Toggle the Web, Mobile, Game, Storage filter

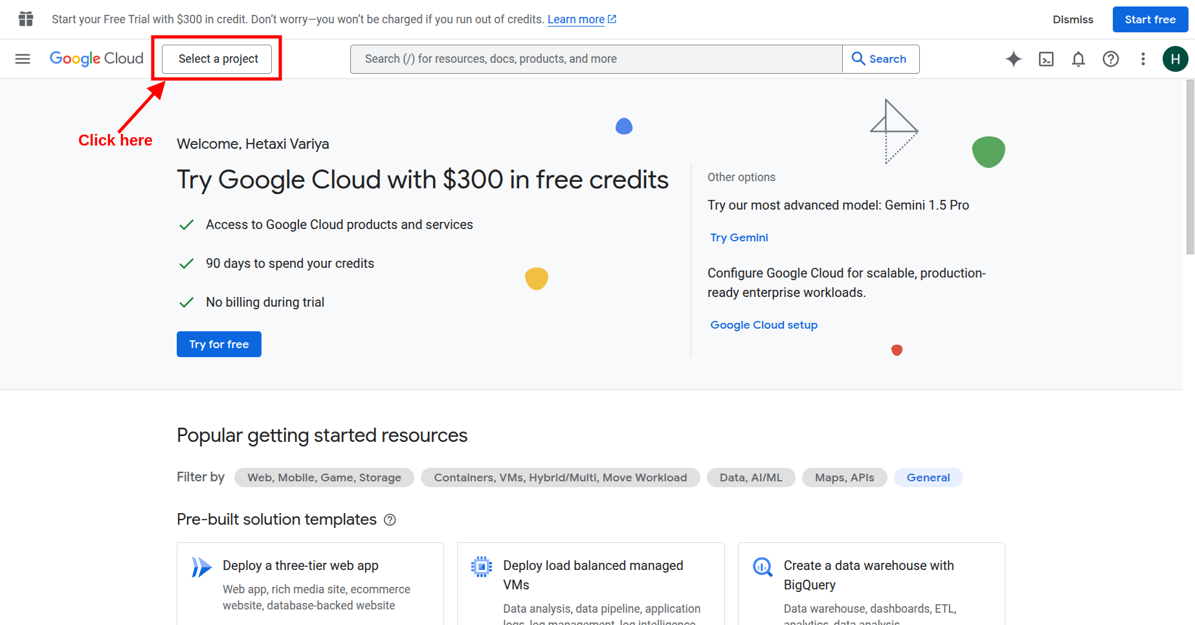(x=324, y=477)
